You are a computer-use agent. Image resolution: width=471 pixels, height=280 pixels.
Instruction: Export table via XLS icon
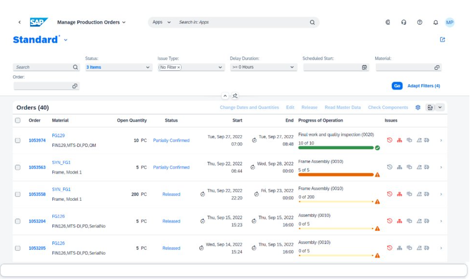coord(430,108)
